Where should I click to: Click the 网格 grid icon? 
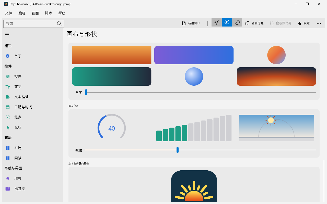coord(8,158)
